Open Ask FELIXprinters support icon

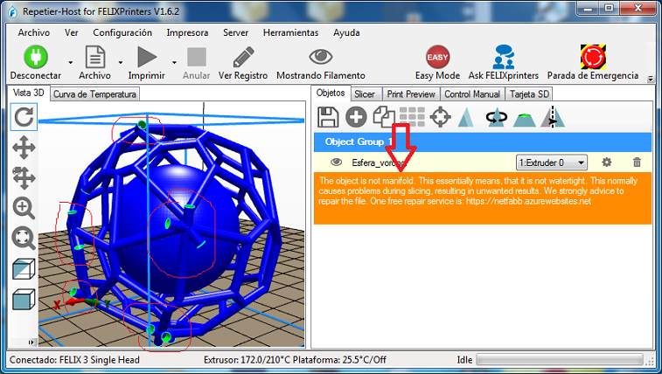click(x=503, y=57)
